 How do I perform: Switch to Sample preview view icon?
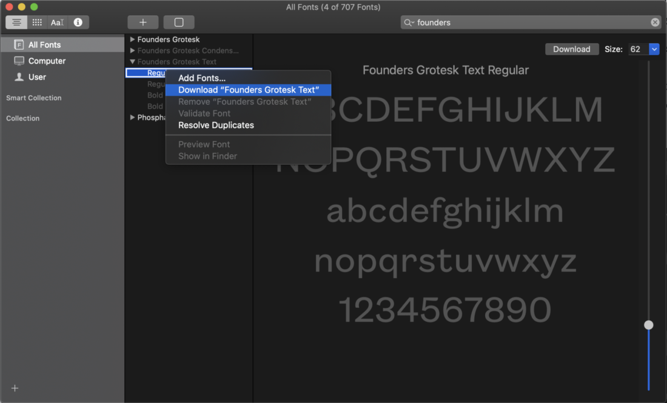coord(16,22)
